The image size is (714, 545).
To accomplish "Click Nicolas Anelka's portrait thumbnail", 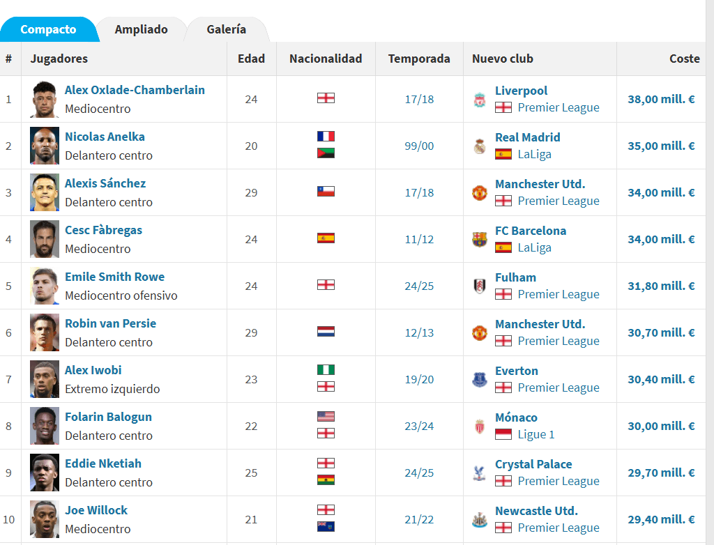I will click(x=45, y=146).
